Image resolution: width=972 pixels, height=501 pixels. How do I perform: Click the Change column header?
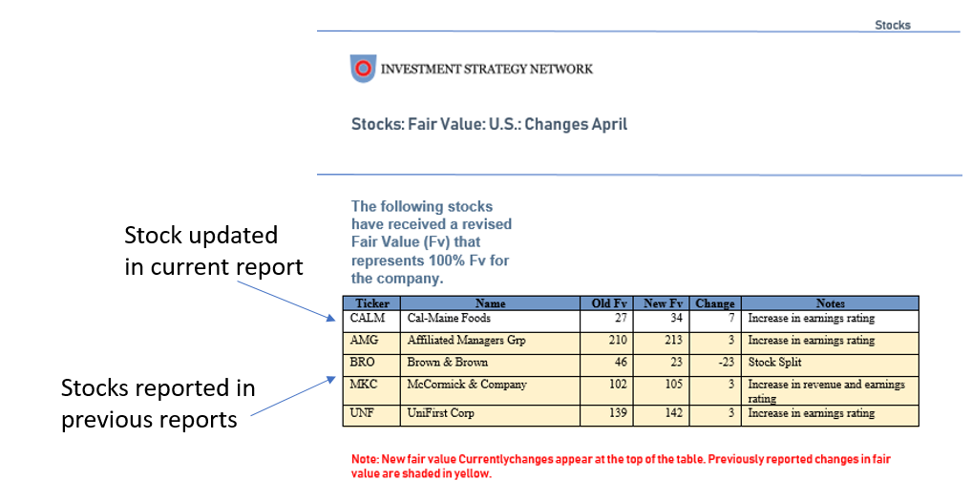tap(714, 303)
